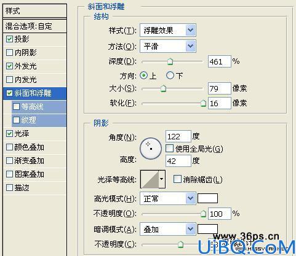
Task: Enable the 描边 checkbox
Action: pos(9,188)
